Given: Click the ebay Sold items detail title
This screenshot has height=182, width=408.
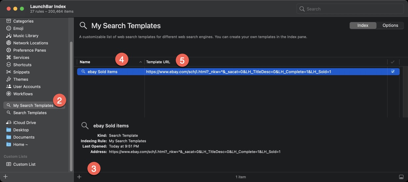Looking at the screenshot, I should point(111,126).
